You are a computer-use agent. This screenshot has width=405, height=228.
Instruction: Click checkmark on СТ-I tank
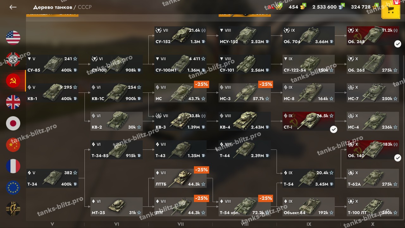[x=333, y=129]
